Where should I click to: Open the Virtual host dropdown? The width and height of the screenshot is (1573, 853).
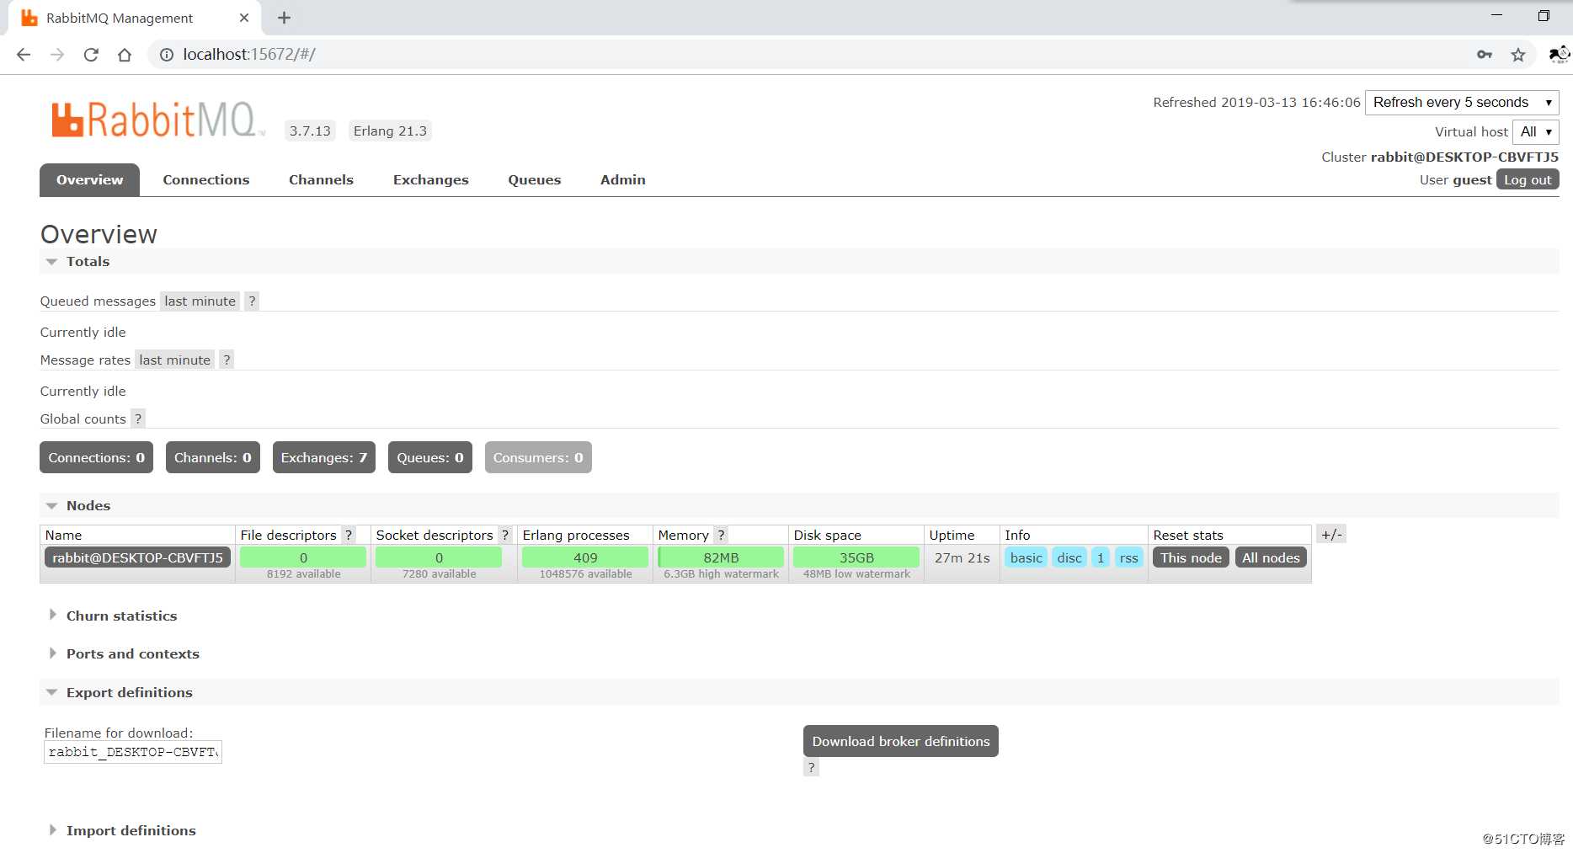coord(1535,132)
